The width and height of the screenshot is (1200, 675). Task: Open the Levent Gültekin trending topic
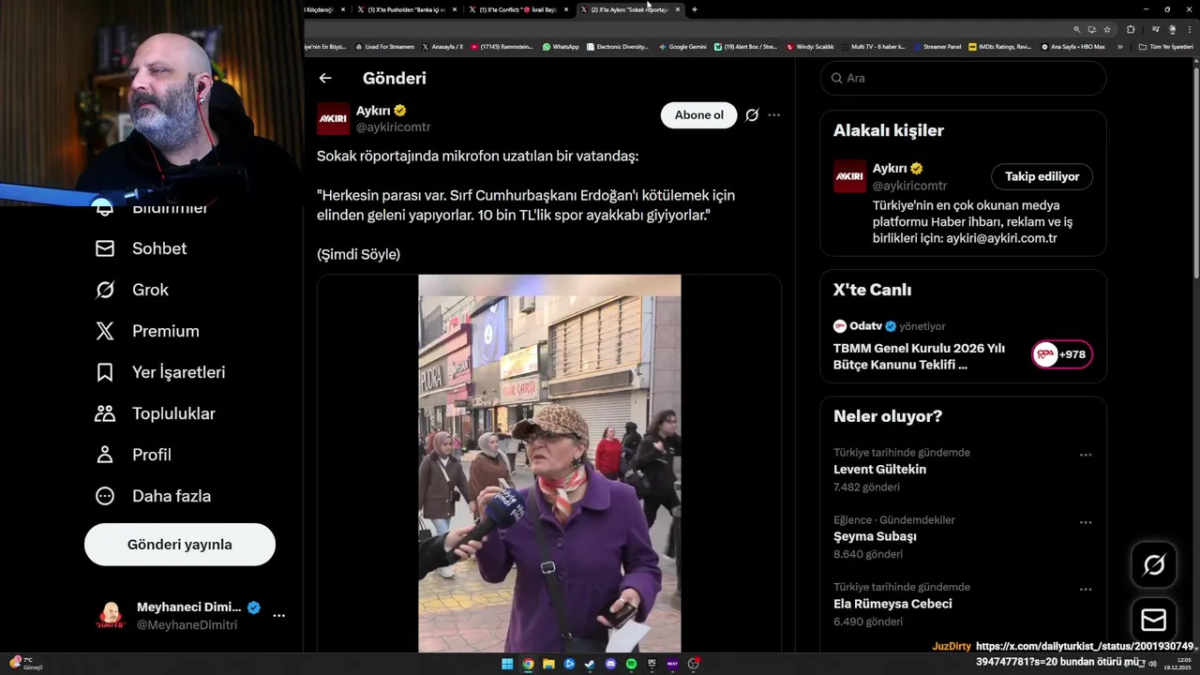(x=879, y=470)
